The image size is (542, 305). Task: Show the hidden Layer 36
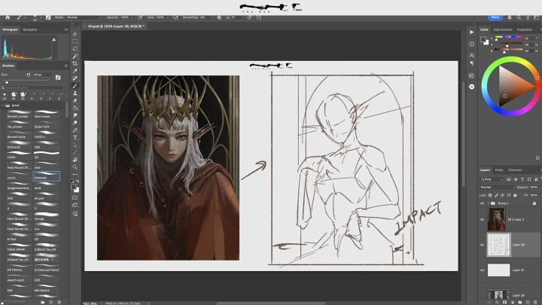point(483,295)
